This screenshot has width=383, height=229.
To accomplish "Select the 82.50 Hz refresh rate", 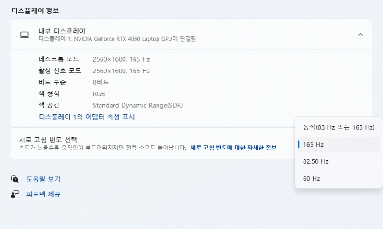I will pos(315,161).
